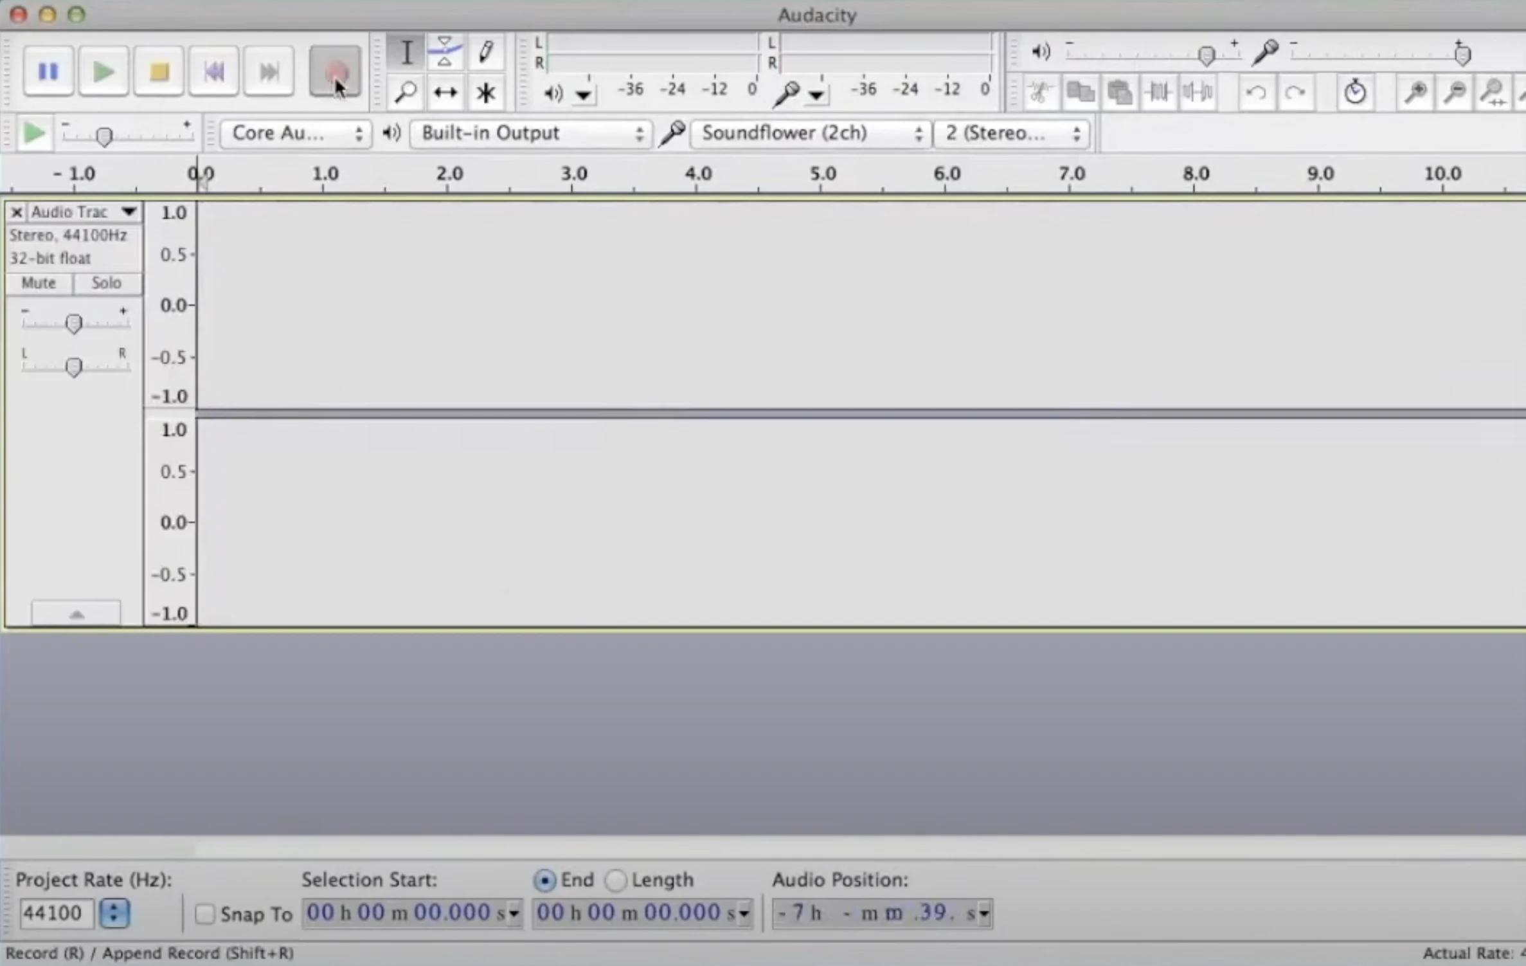Click the track pan L/R slider
Image resolution: width=1526 pixels, height=966 pixels.
tap(74, 367)
